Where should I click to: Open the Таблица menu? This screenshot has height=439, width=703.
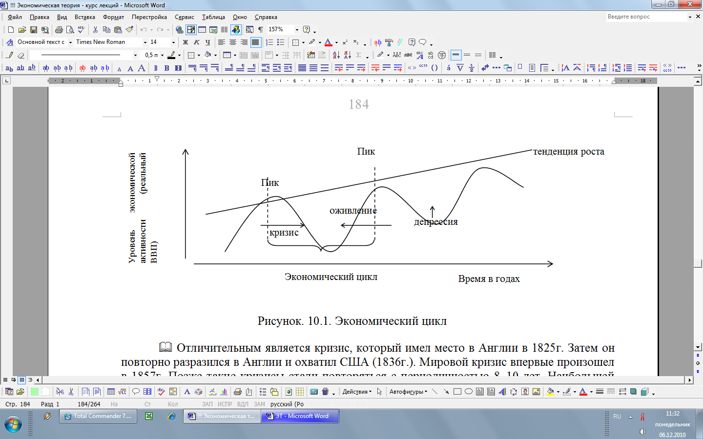pyautogui.click(x=213, y=17)
